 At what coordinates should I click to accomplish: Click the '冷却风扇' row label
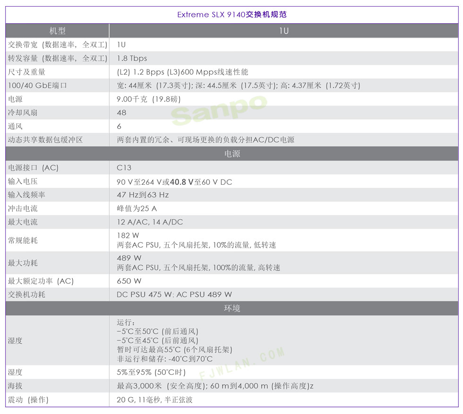click(x=23, y=112)
